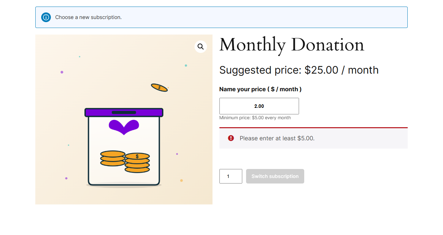Click the Monthly Donation heading
Image resolution: width=443 pixels, height=235 pixels.
click(292, 45)
